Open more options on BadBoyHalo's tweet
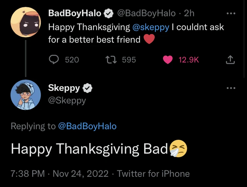 coord(231,13)
